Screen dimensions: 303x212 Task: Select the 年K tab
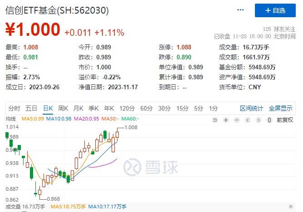[x=109, y=108]
